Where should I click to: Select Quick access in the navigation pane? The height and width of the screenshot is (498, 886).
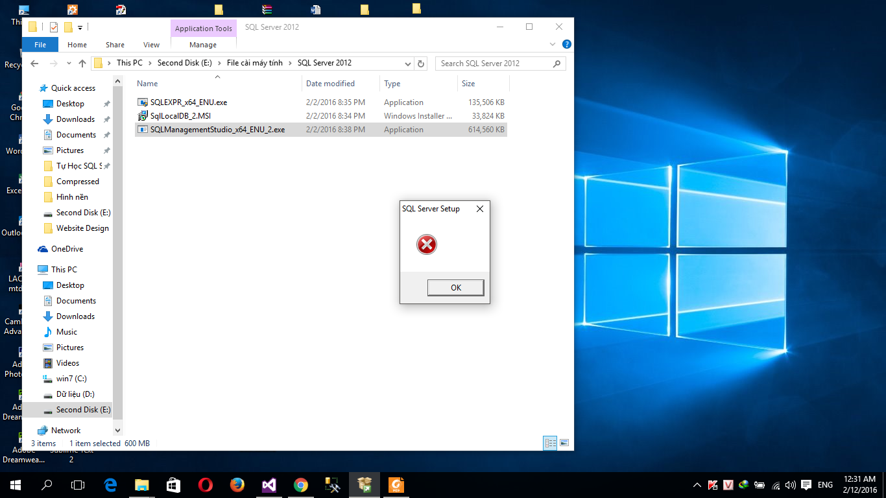pos(73,88)
